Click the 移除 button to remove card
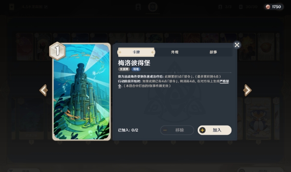The width and height of the screenshot is (291, 172). [177, 130]
